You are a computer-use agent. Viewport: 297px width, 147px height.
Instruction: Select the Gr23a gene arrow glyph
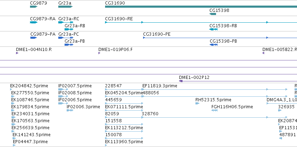point(65,7)
